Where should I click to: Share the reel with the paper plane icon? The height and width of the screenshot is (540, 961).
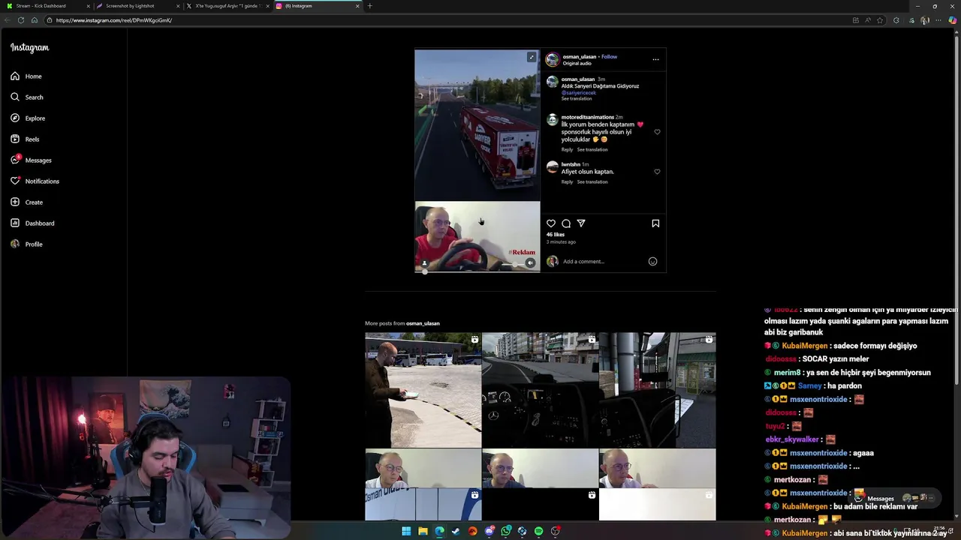pyautogui.click(x=581, y=223)
